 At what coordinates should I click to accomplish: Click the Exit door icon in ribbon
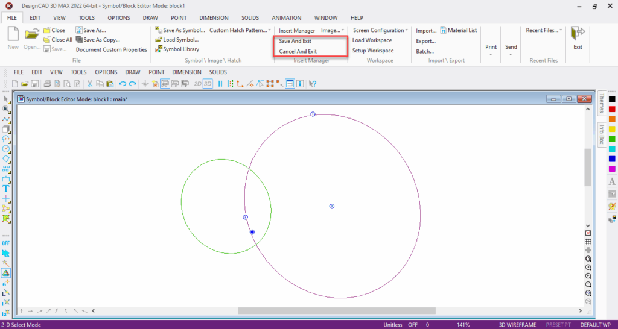coord(578,36)
